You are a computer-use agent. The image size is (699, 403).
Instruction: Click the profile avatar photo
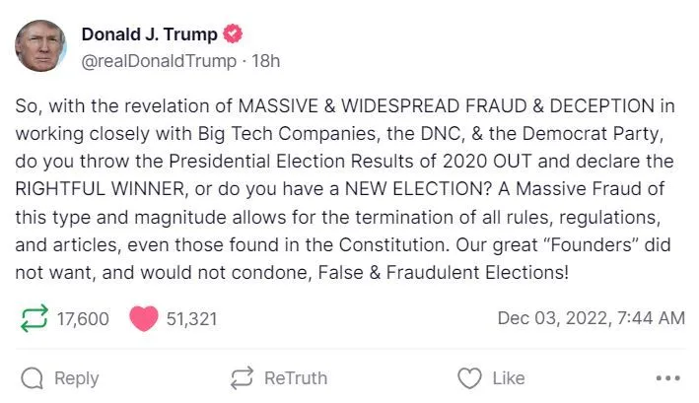40,45
